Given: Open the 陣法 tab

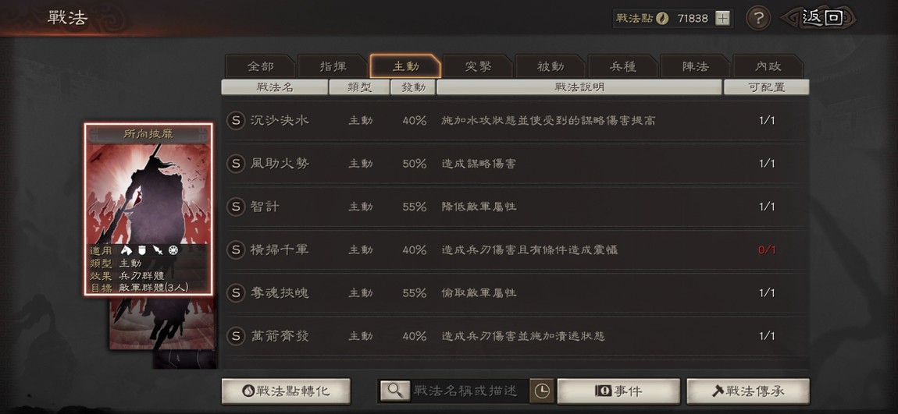Looking at the screenshot, I should (x=695, y=67).
